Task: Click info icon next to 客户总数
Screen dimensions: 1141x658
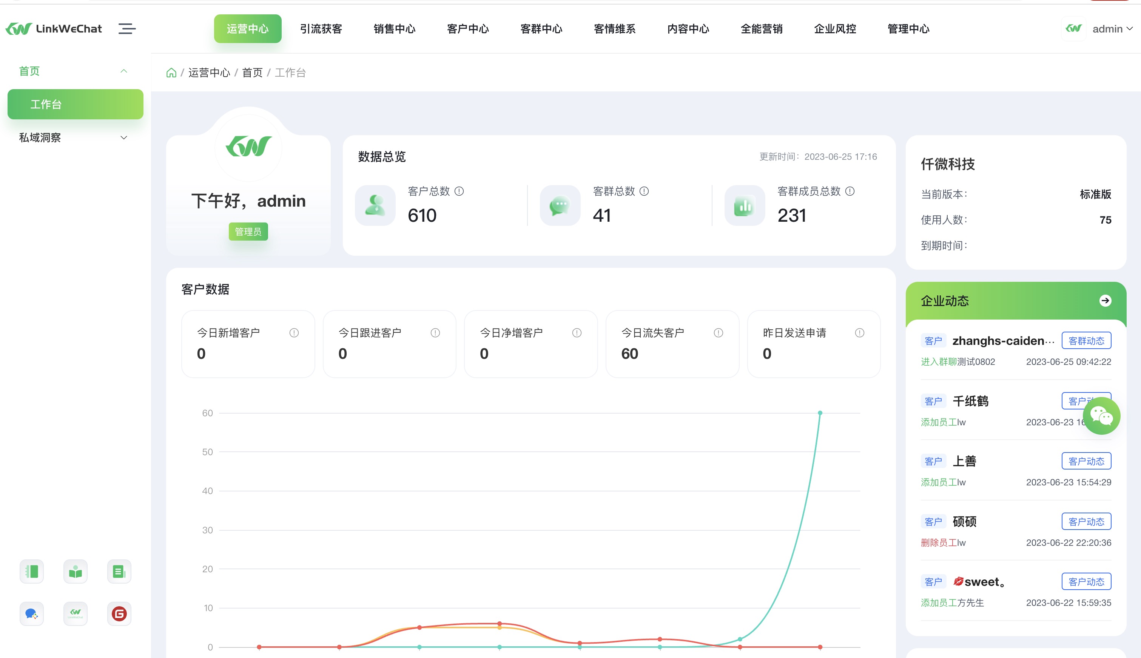Action: tap(459, 191)
